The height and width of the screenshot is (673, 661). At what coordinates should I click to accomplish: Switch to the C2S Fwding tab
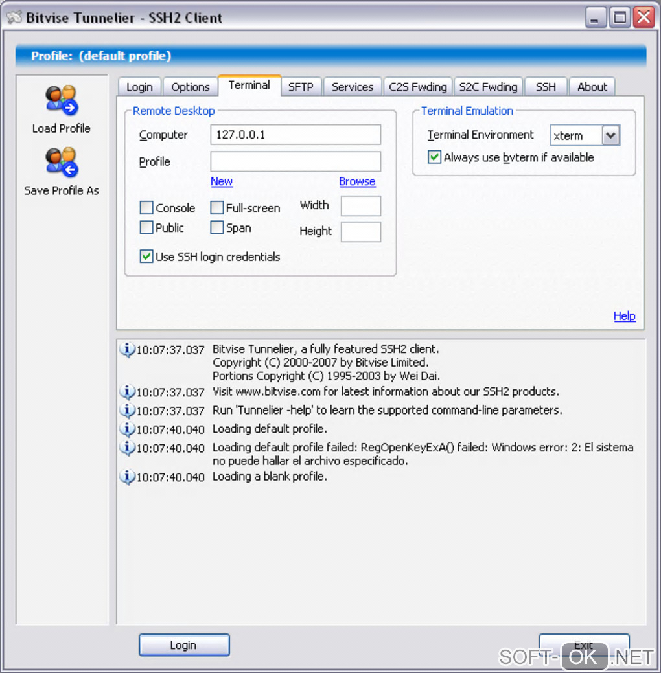coord(418,87)
